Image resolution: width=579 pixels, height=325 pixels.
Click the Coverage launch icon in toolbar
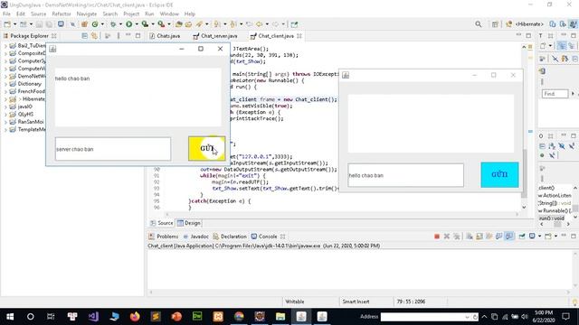pyautogui.click(x=145, y=24)
